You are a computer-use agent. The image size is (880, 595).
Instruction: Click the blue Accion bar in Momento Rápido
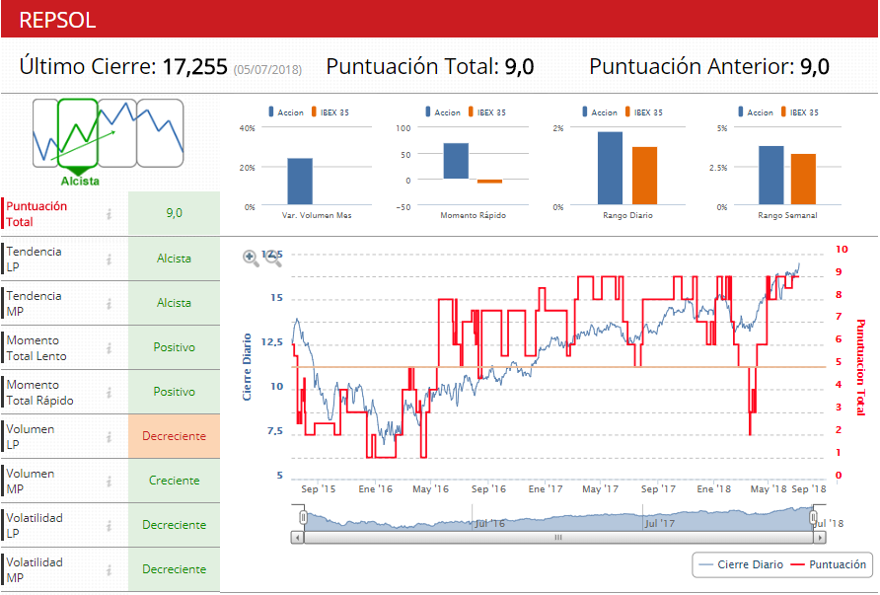pos(456,161)
